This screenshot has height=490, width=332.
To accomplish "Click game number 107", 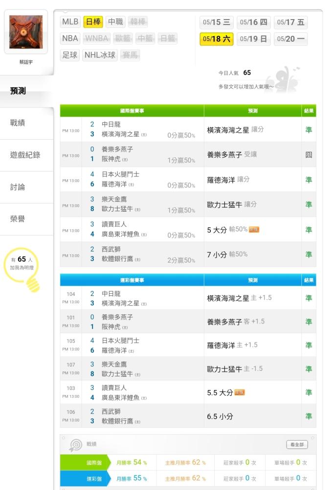I will 71,365.
